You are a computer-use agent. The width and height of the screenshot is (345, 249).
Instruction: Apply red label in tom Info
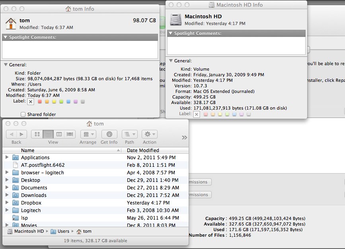point(40,101)
